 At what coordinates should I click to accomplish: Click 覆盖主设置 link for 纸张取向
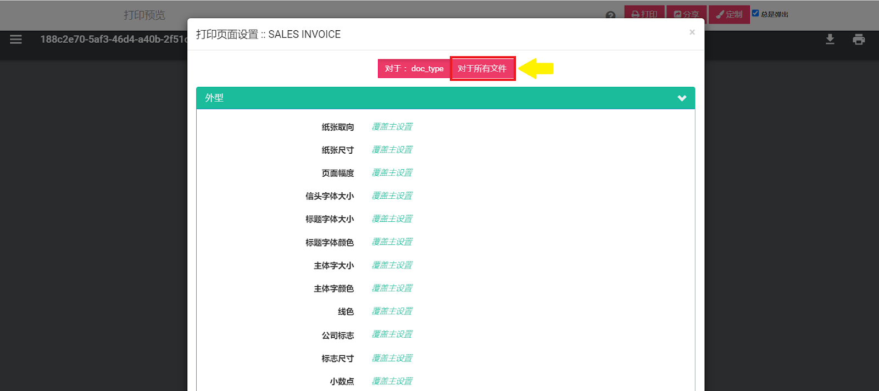(x=392, y=127)
